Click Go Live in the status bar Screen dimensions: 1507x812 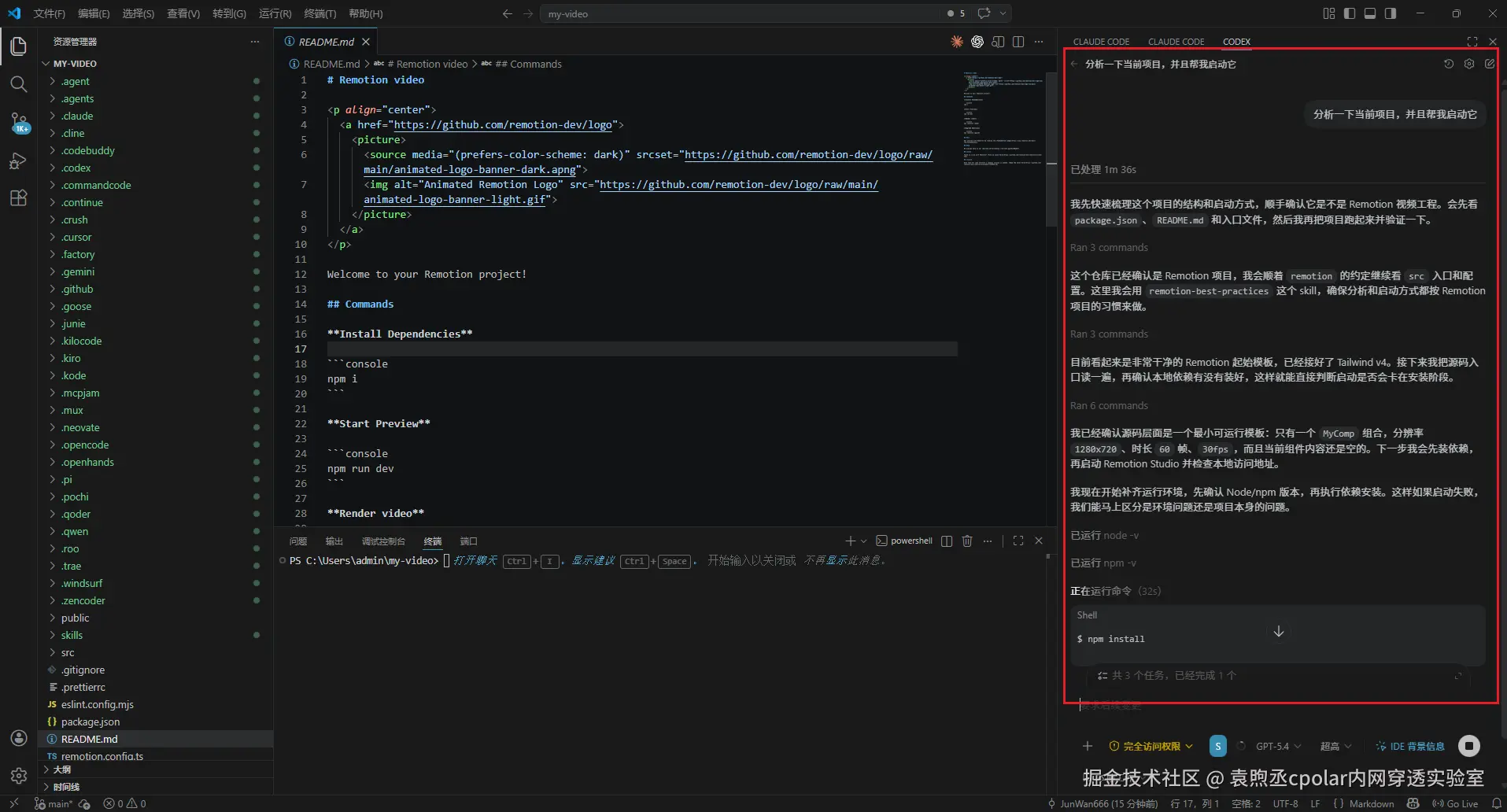1455,803
